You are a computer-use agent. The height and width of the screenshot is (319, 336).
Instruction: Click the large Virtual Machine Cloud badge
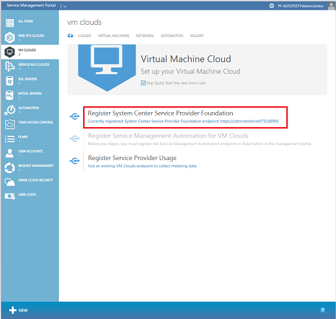click(107, 68)
